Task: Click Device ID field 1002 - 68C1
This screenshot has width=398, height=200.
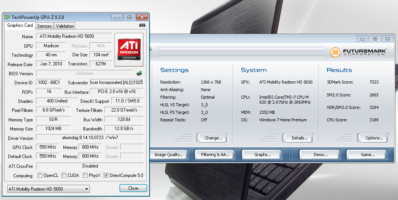Action: pos(49,82)
